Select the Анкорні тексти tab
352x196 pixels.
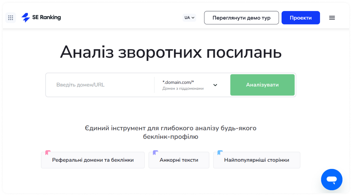pos(179,160)
